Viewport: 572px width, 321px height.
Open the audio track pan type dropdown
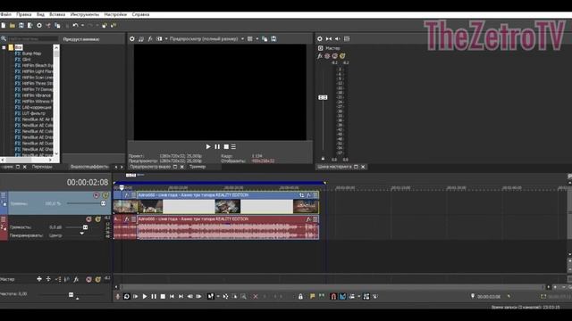[x=81, y=234]
